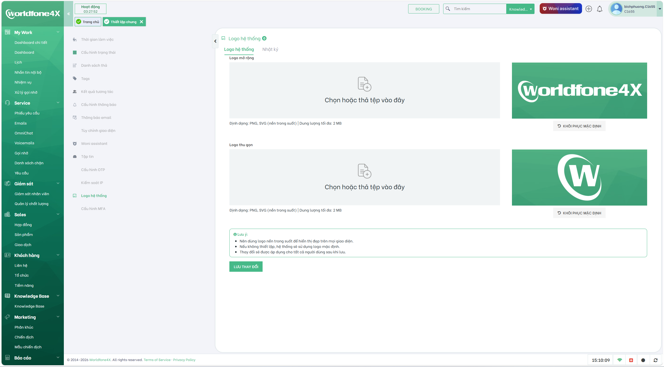The width and height of the screenshot is (664, 367).
Task: Switch to the Nhật ký tab
Action: pyautogui.click(x=270, y=49)
